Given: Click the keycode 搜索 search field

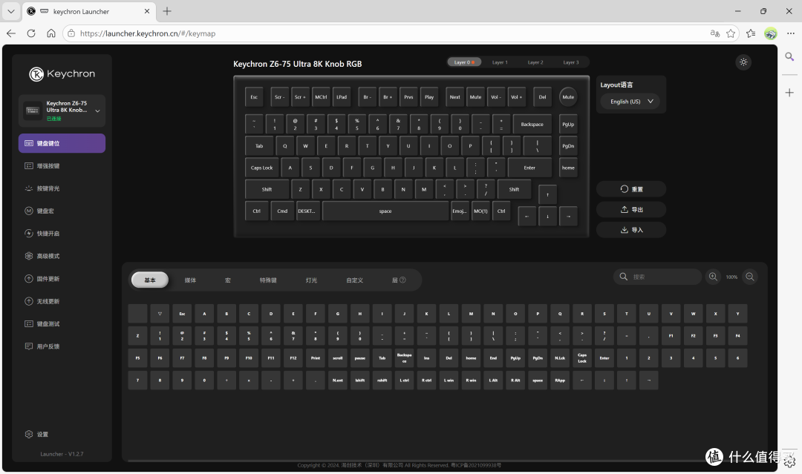Looking at the screenshot, I should click(657, 277).
